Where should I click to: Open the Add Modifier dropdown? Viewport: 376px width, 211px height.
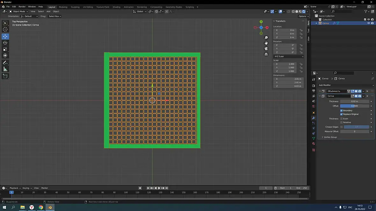(x=346, y=85)
